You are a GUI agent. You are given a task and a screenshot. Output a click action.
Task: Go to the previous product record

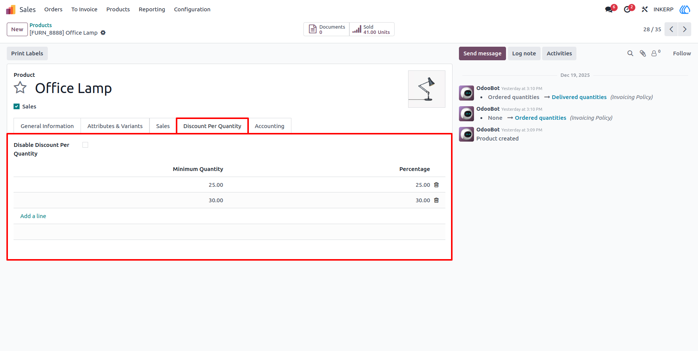tap(671, 29)
